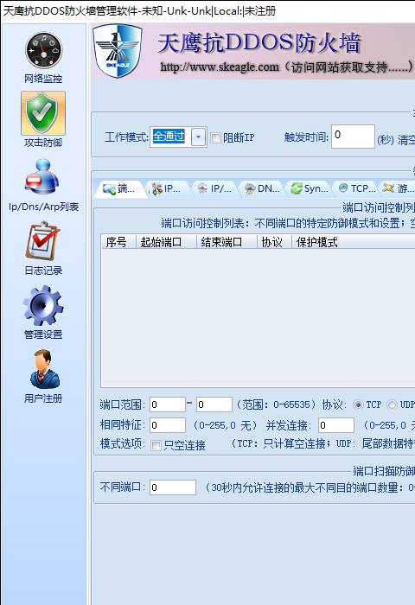The height and width of the screenshot is (605, 415).
Task: Click the Syn... tab refresh icon
Action: (x=297, y=188)
